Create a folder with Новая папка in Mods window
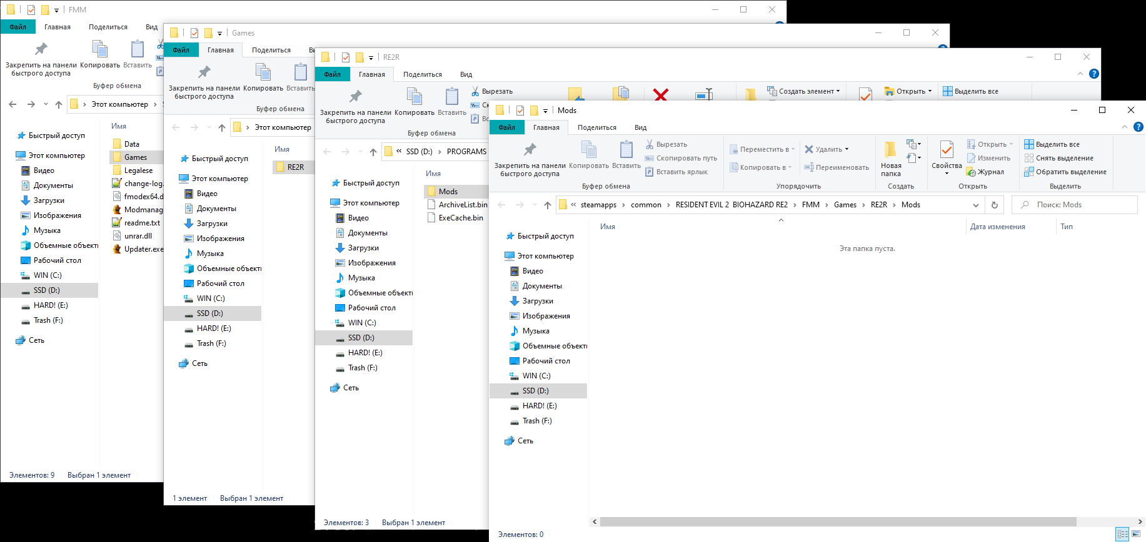 [891, 159]
